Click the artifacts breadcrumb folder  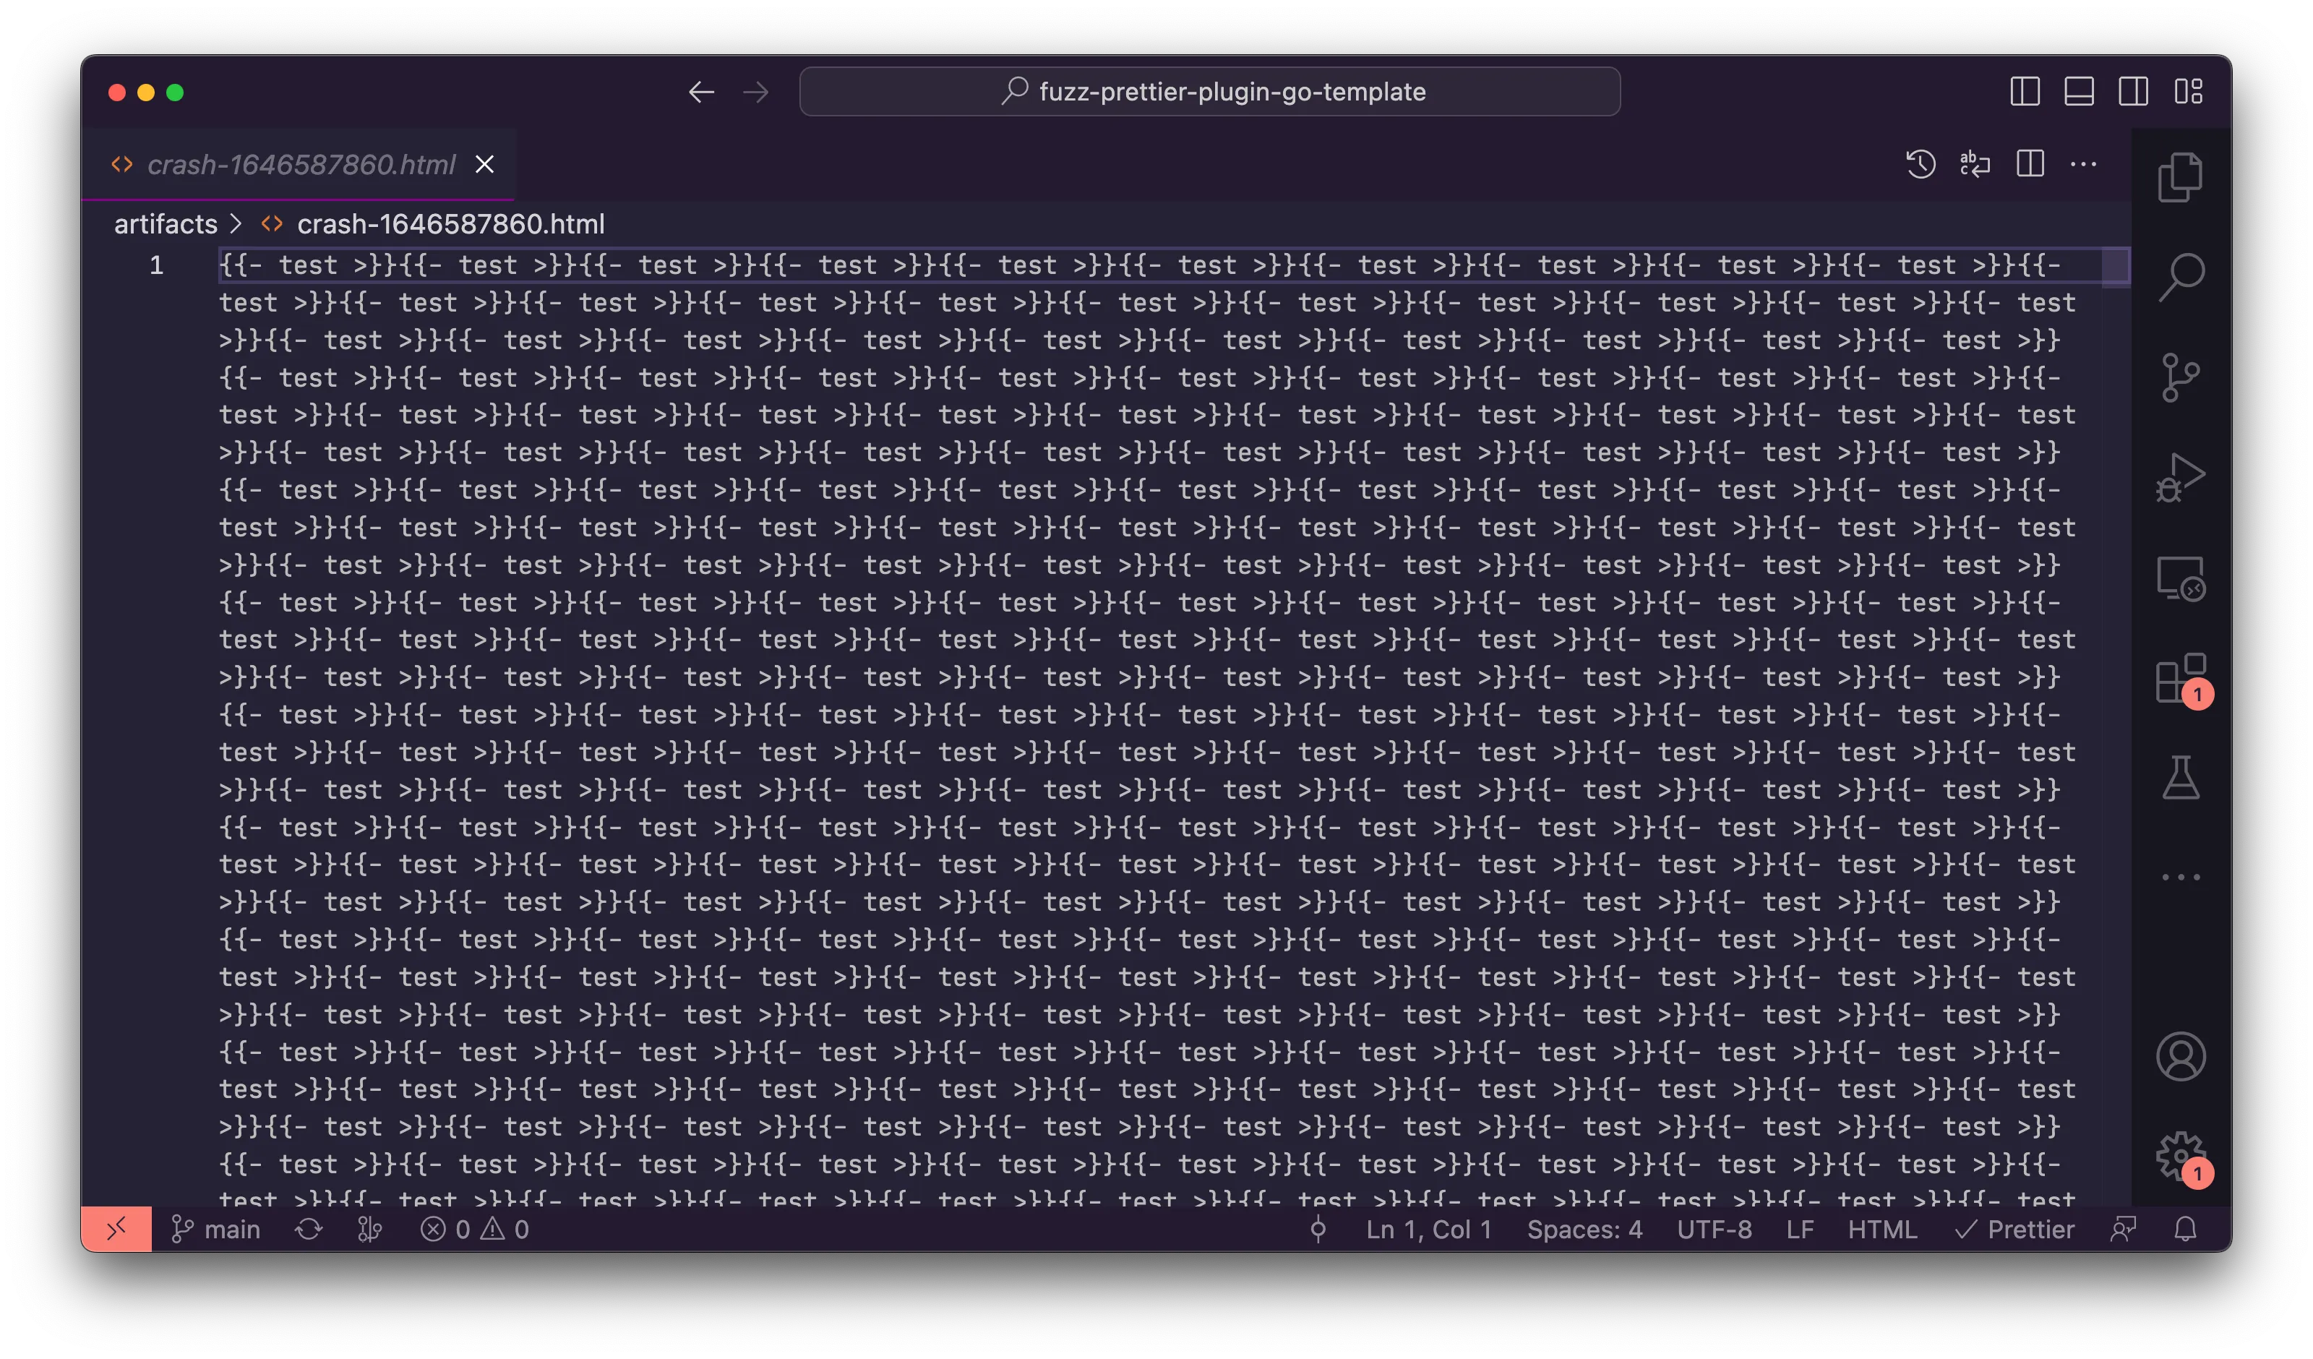point(166,224)
